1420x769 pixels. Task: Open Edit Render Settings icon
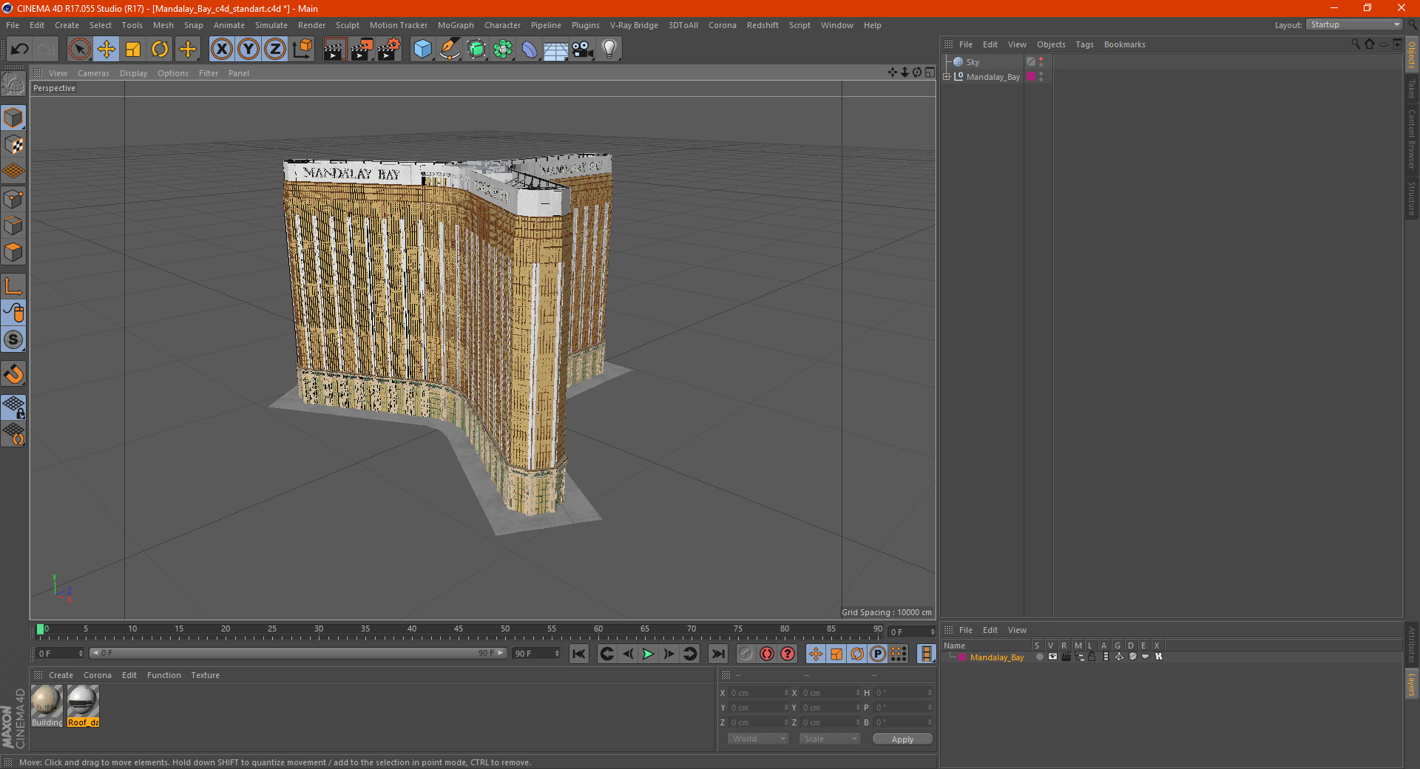coord(389,50)
